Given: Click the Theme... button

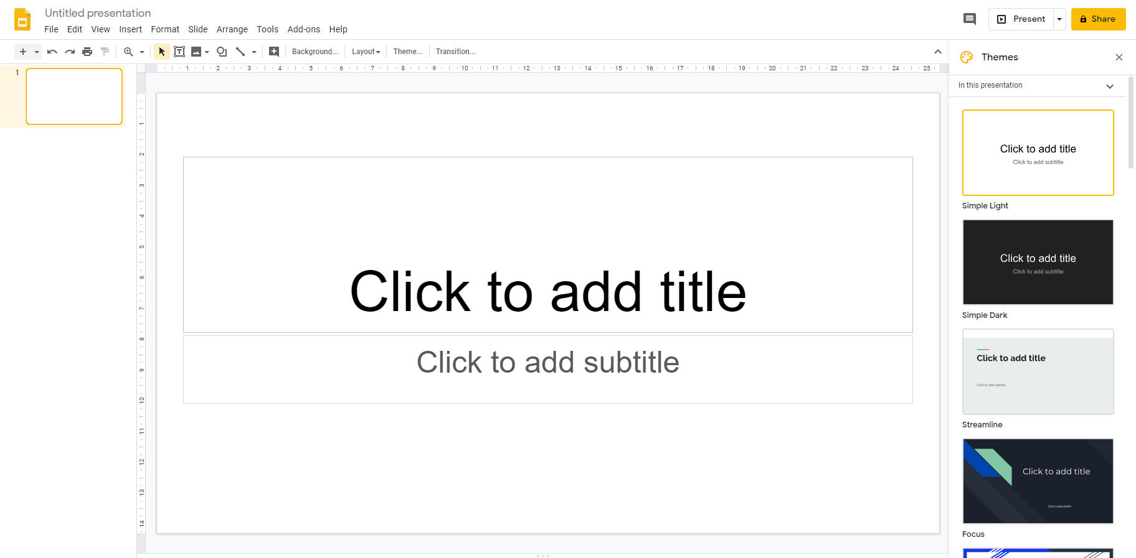Looking at the screenshot, I should coord(408,52).
